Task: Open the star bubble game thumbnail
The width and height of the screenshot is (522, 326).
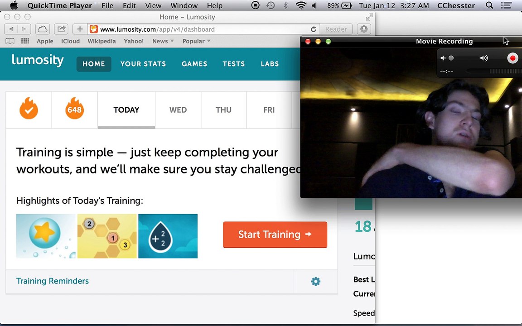Action: tap(46, 236)
